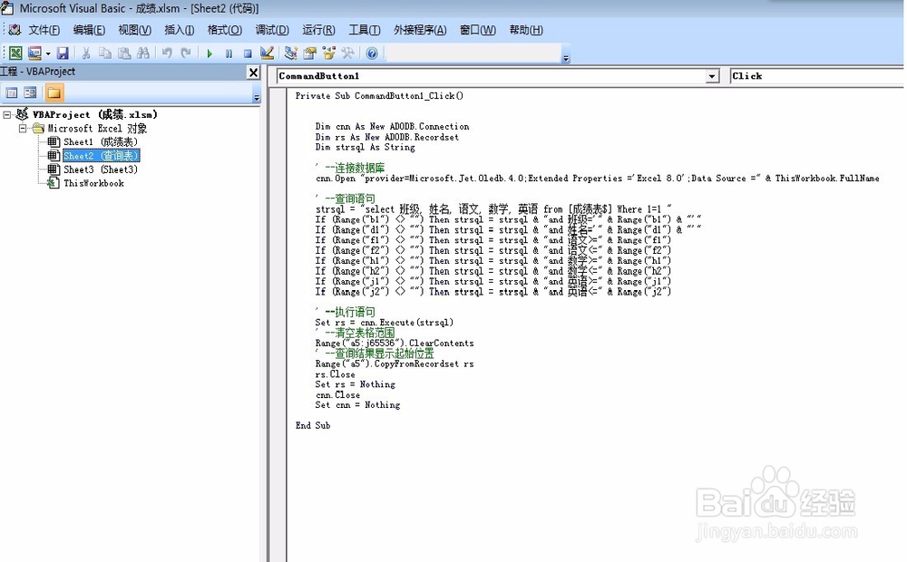Click the Insert UserForm toolbar icon
Image resolution: width=907 pixels, height=562 pixels.
coord(34,53)
